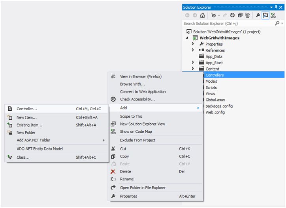This screenshot has width=286, height=208.
Task: Open the search options dropdown arrow
Action: [282, 23]
